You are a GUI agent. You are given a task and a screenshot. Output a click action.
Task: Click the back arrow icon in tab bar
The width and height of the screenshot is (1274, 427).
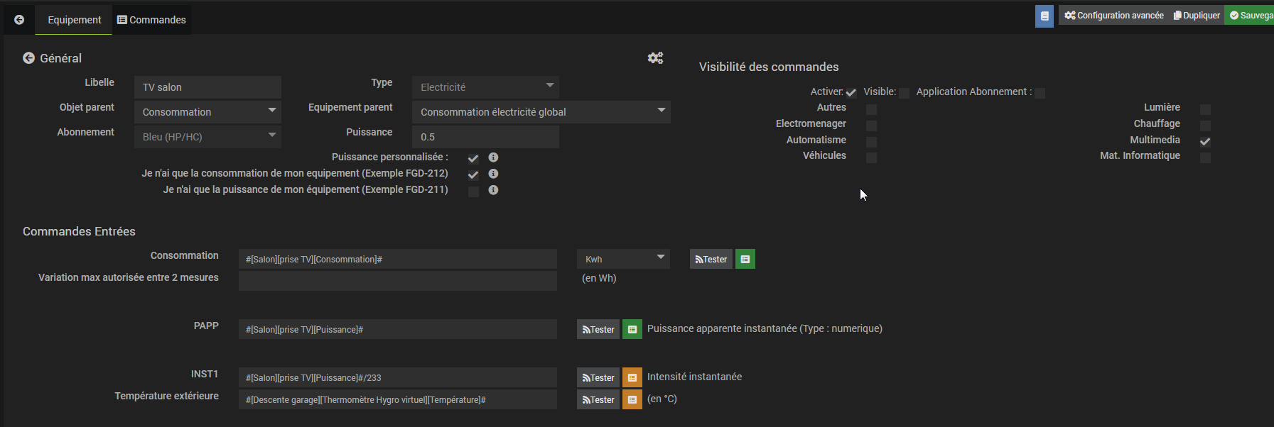tap(19, 20)
